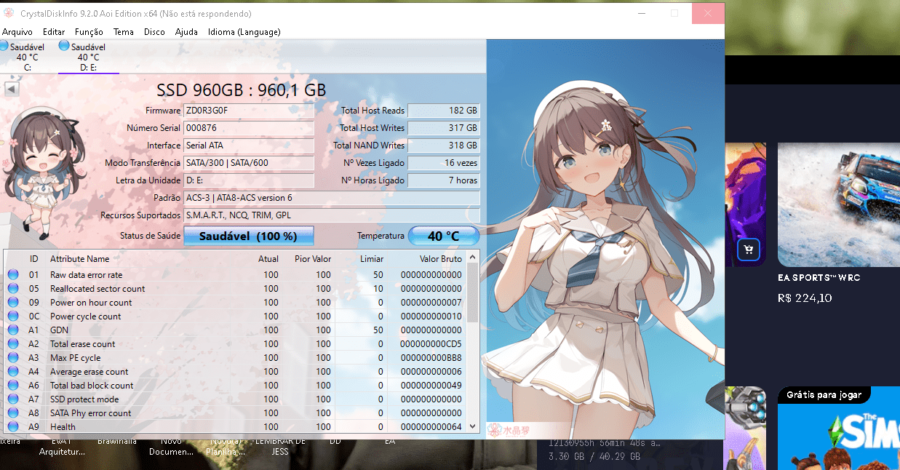This screenshot has width=900, height=470.
Task: Open the Disco menu
Action: point(154,31)
